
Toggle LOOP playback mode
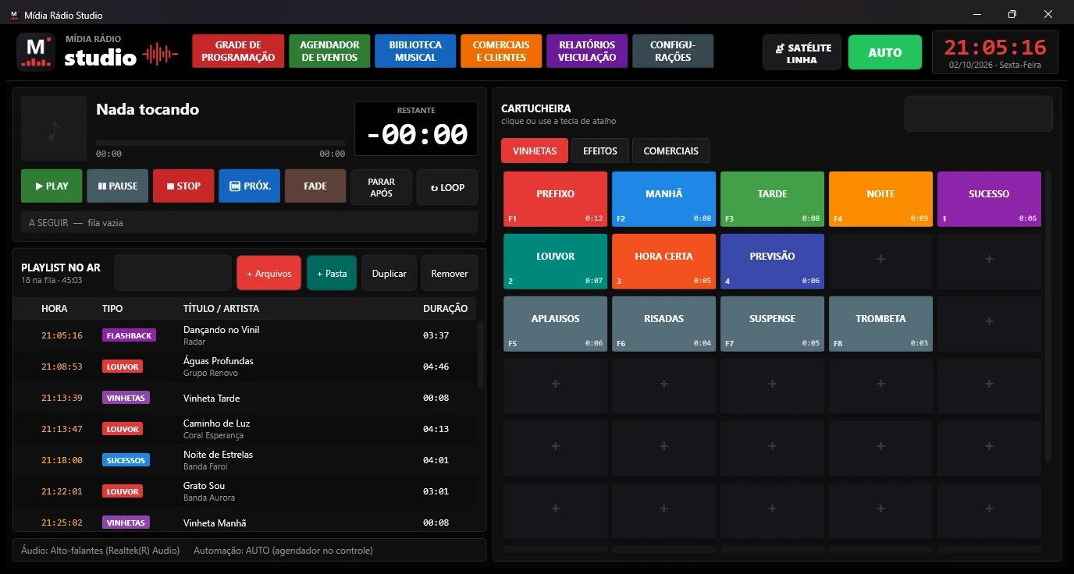tap(447, 187)
